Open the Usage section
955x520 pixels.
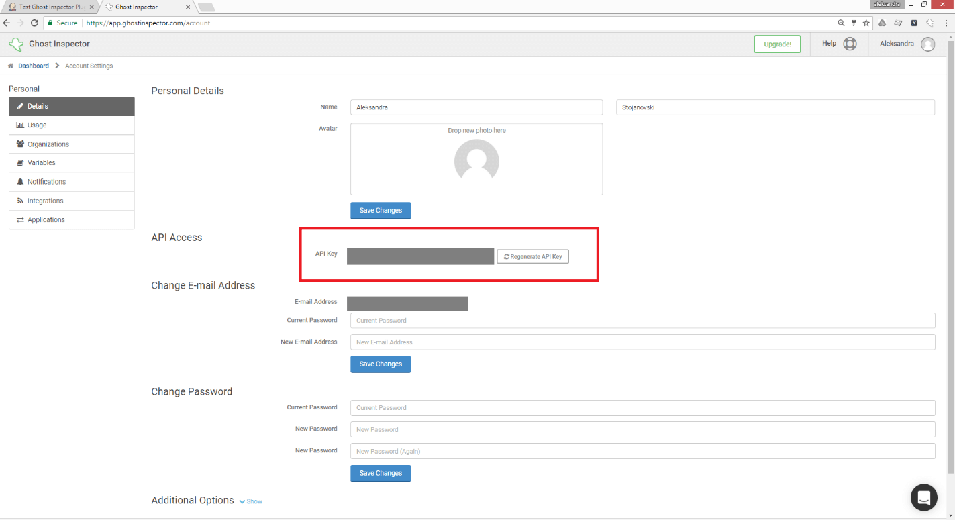(x=72, y=125)
